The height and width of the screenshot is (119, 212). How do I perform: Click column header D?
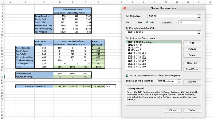(60, 2)
